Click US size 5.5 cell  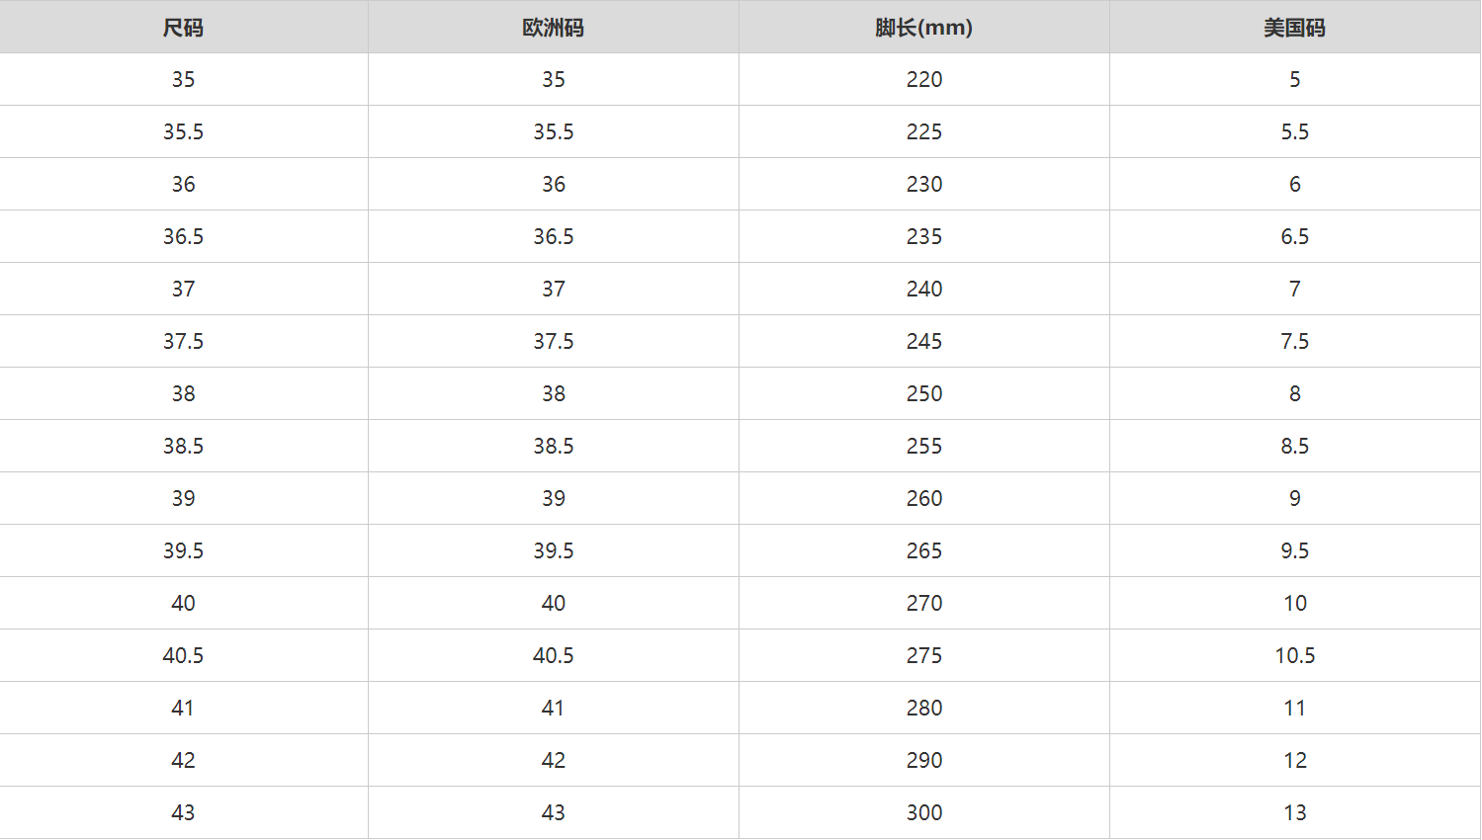1294,131
